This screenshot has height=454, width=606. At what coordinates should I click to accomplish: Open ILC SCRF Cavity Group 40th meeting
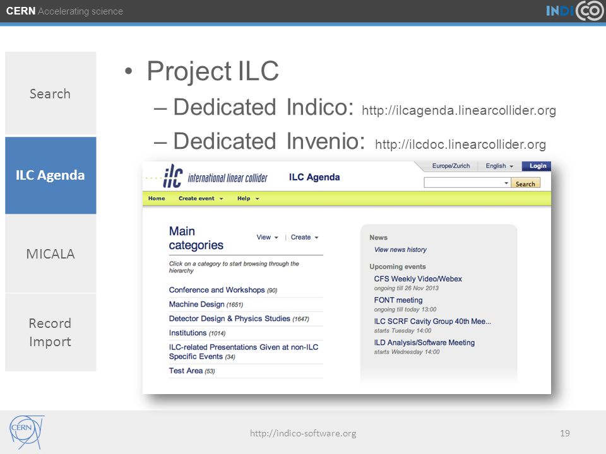[432, 321]
